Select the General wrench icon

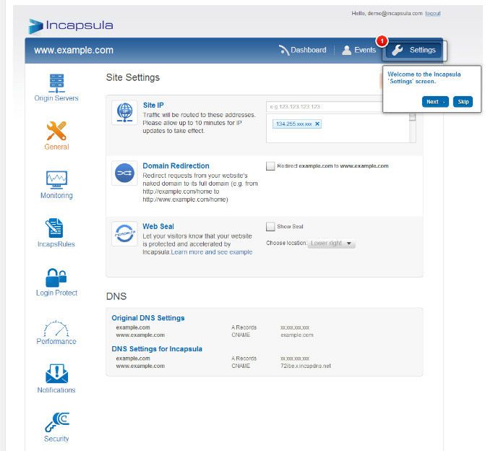pyautogui.click(x=56, y=131)
